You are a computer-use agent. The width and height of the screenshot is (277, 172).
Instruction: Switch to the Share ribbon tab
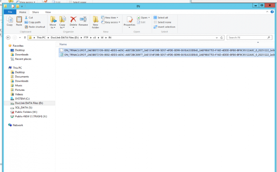click(x=35, y=12)
